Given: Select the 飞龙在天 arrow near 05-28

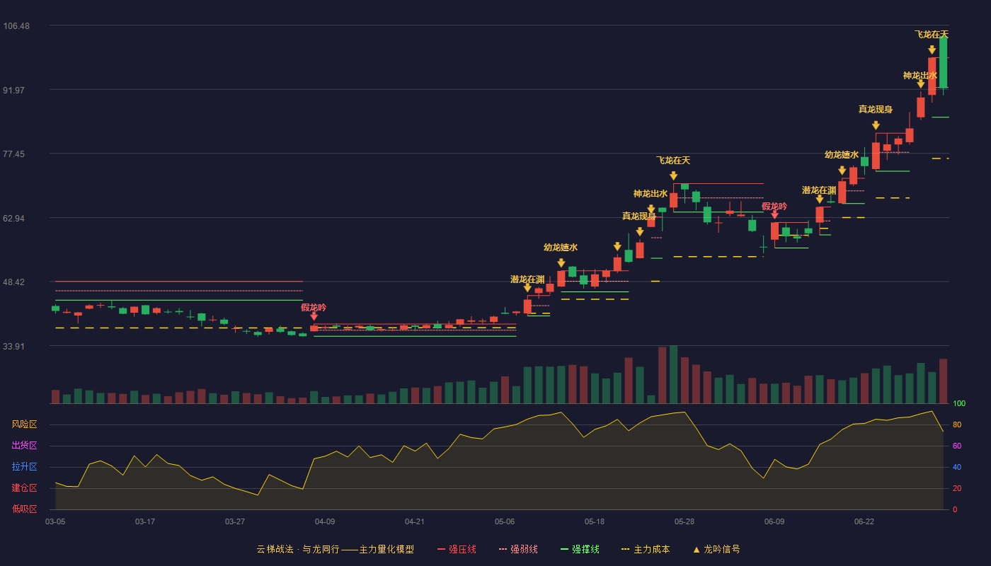Looking at the screenshot, I should [673, 176].
